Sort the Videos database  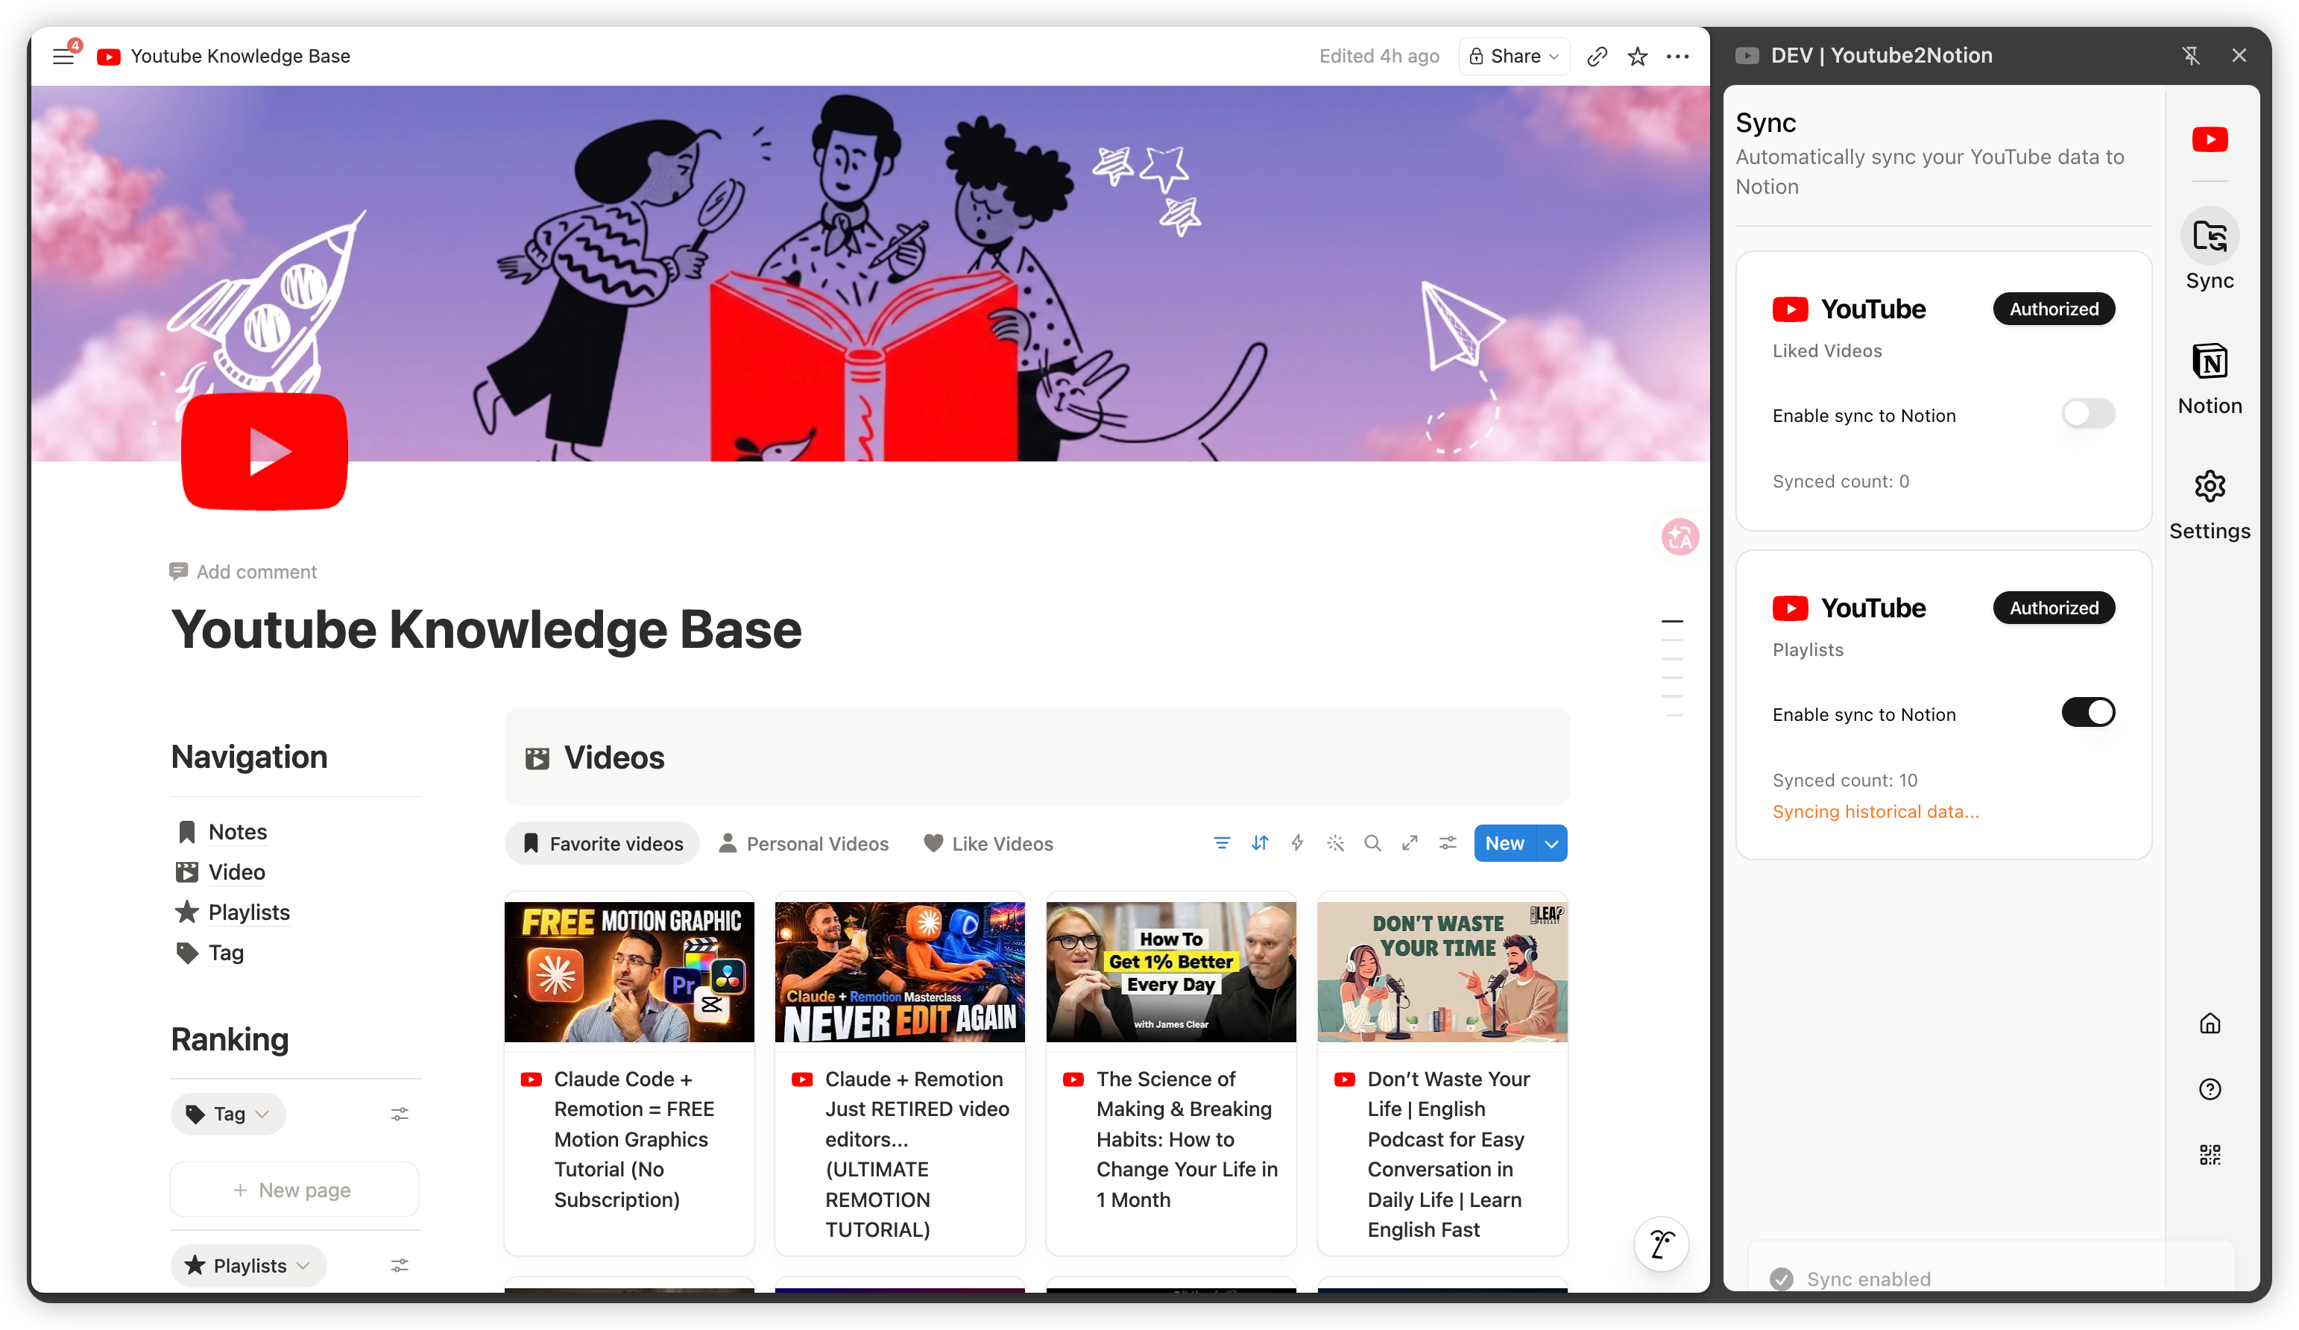[1260, 844]
